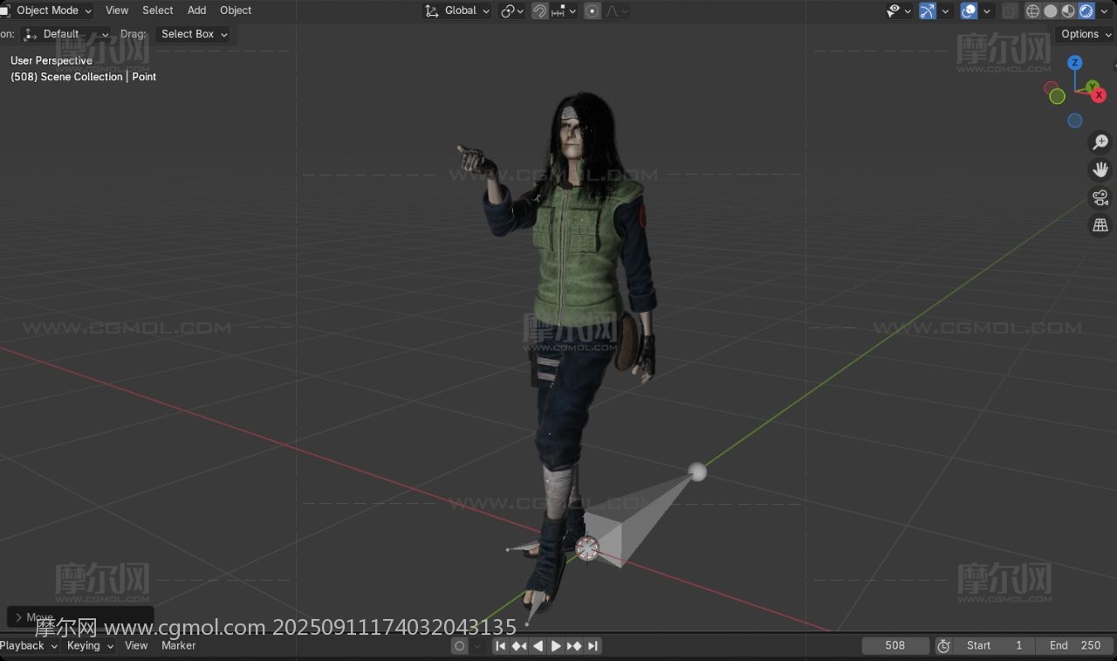Click the 3D cursor on the floor
Screen dimensions: 1117x661
tap(587, 548)
